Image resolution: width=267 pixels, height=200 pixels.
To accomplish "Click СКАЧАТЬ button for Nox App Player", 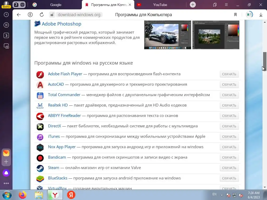I will [229, 147].
